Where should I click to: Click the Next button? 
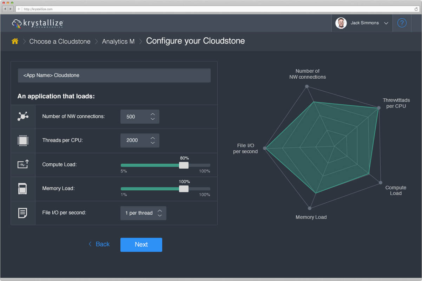click(141, 245)
